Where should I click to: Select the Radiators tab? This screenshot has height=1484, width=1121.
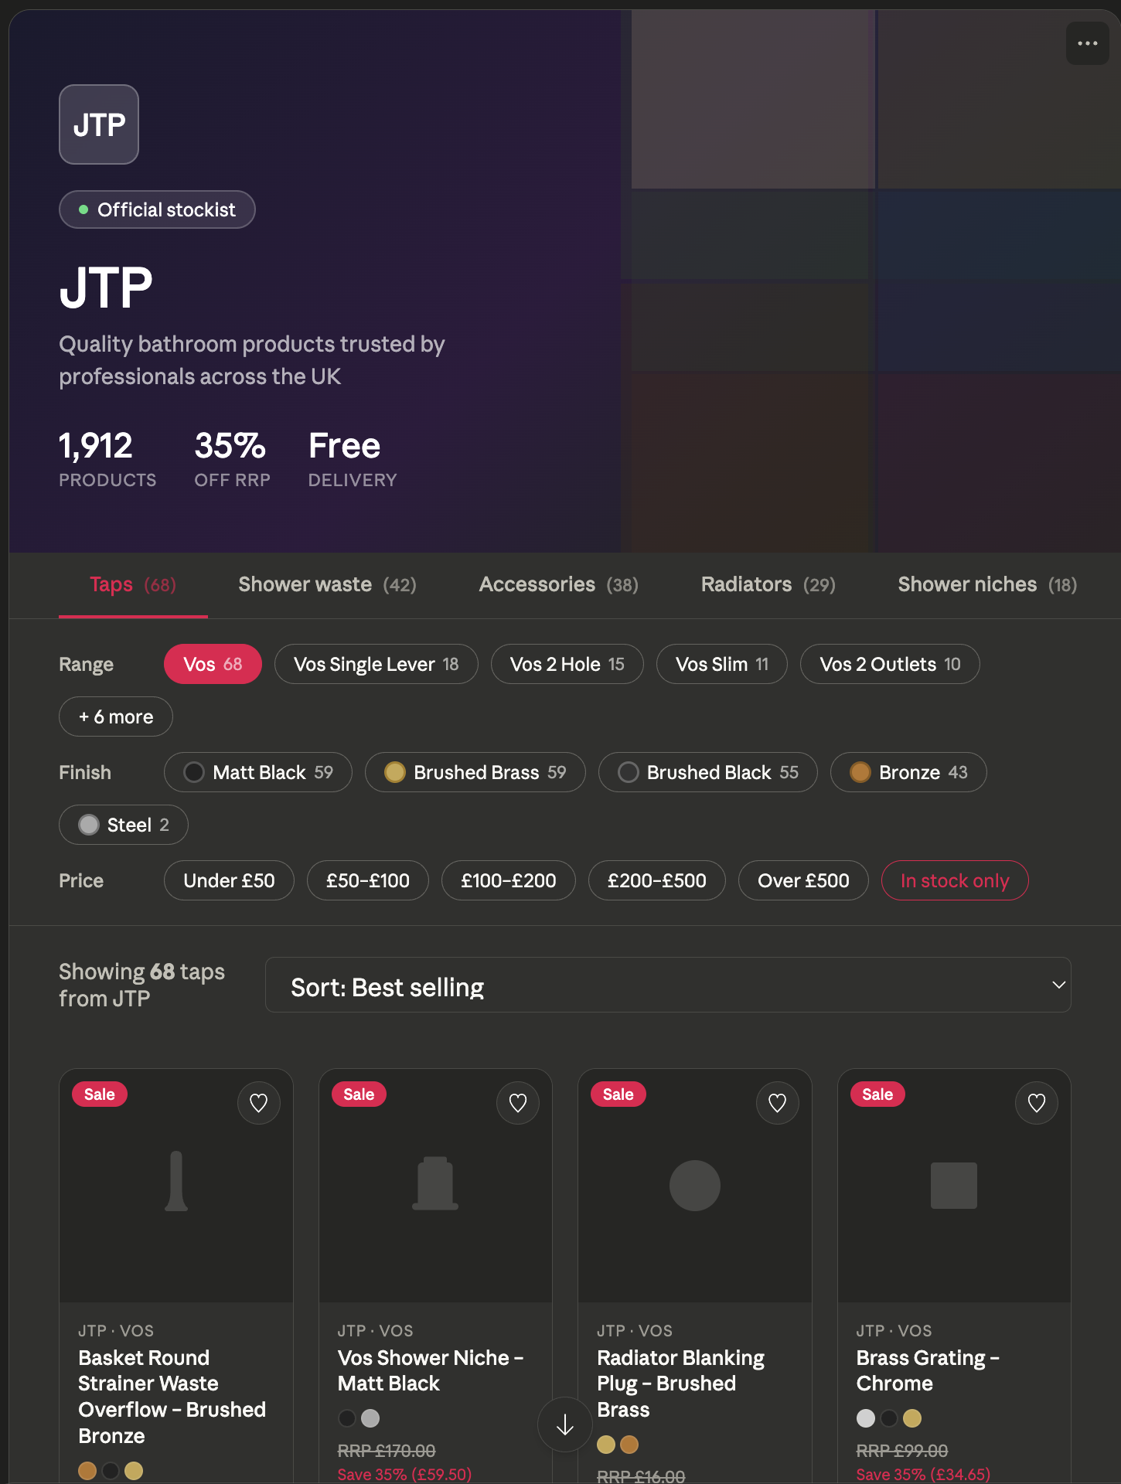point(768,585)
